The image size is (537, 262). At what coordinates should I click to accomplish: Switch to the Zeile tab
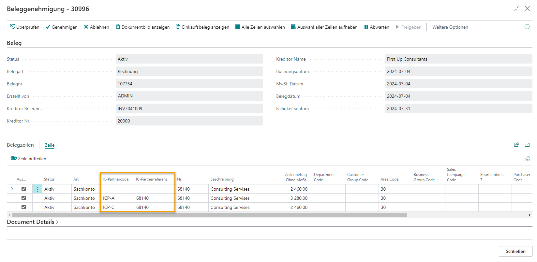50,145
